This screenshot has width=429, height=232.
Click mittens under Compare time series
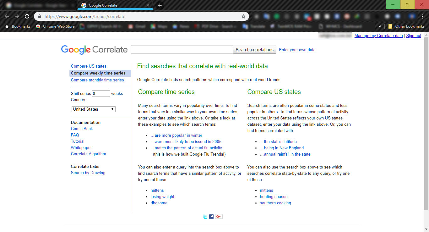coord(157,190)
